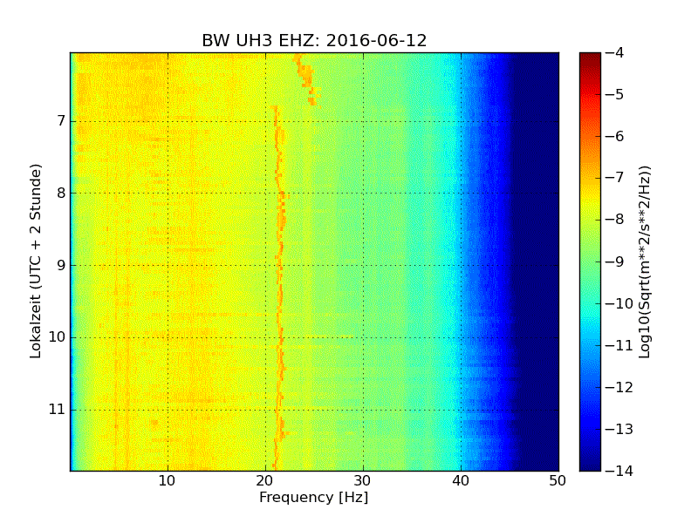Click the colorbar tick label '−5'
Image resolution: width=698 pixels, height=523 pixels.
(615, 94)
